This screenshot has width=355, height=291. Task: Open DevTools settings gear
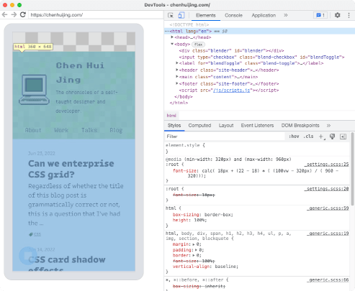[x=338, y=15]
